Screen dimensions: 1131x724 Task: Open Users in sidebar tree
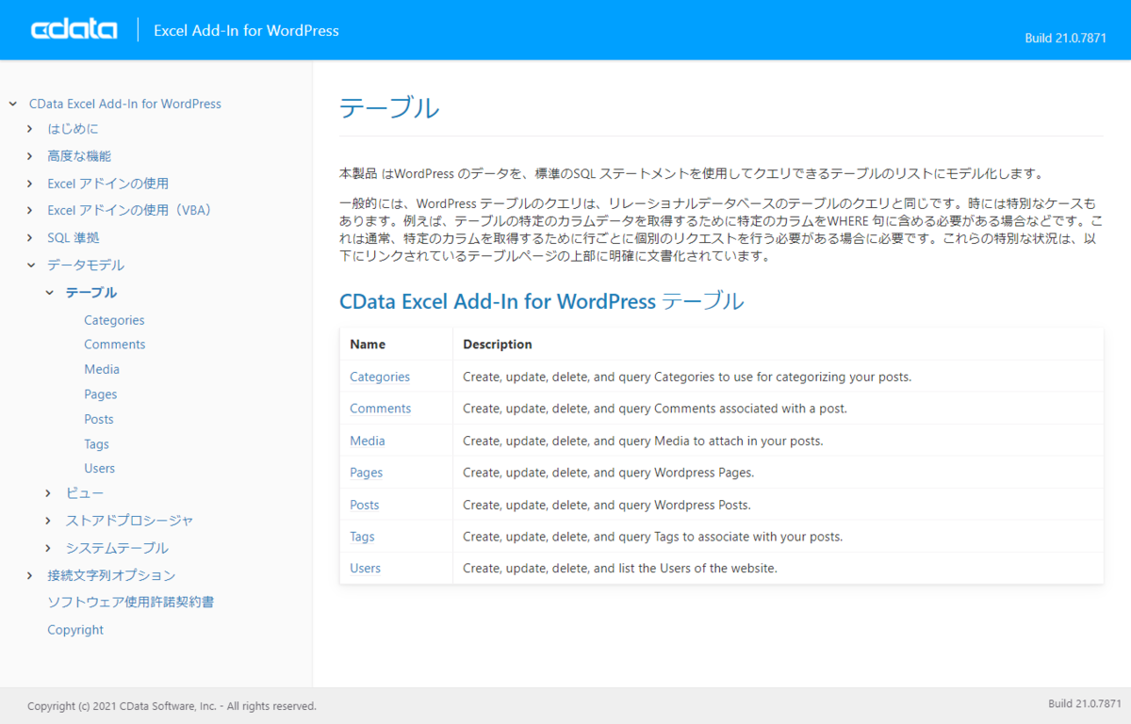click(x=100, y=469)
